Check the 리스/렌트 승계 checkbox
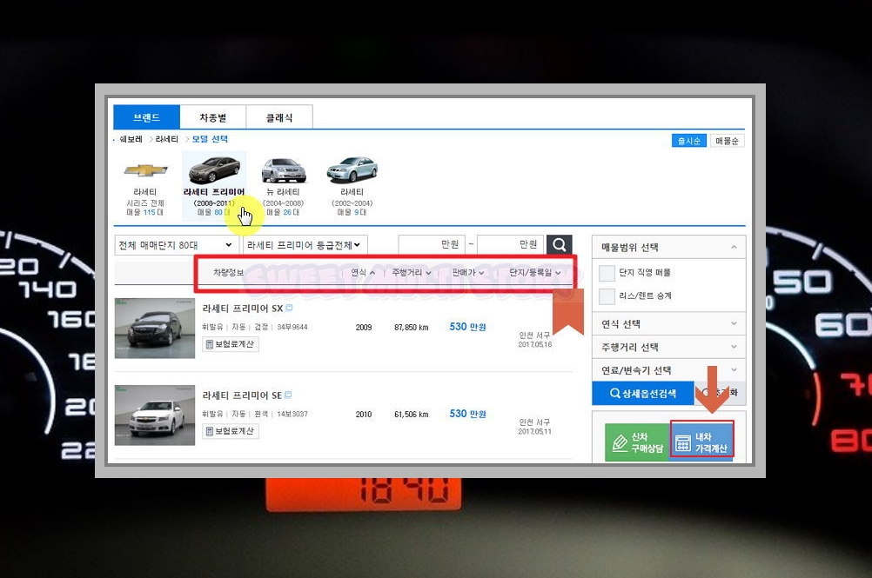This screenshot has width=872, height=578. click(x=607, y=296)
